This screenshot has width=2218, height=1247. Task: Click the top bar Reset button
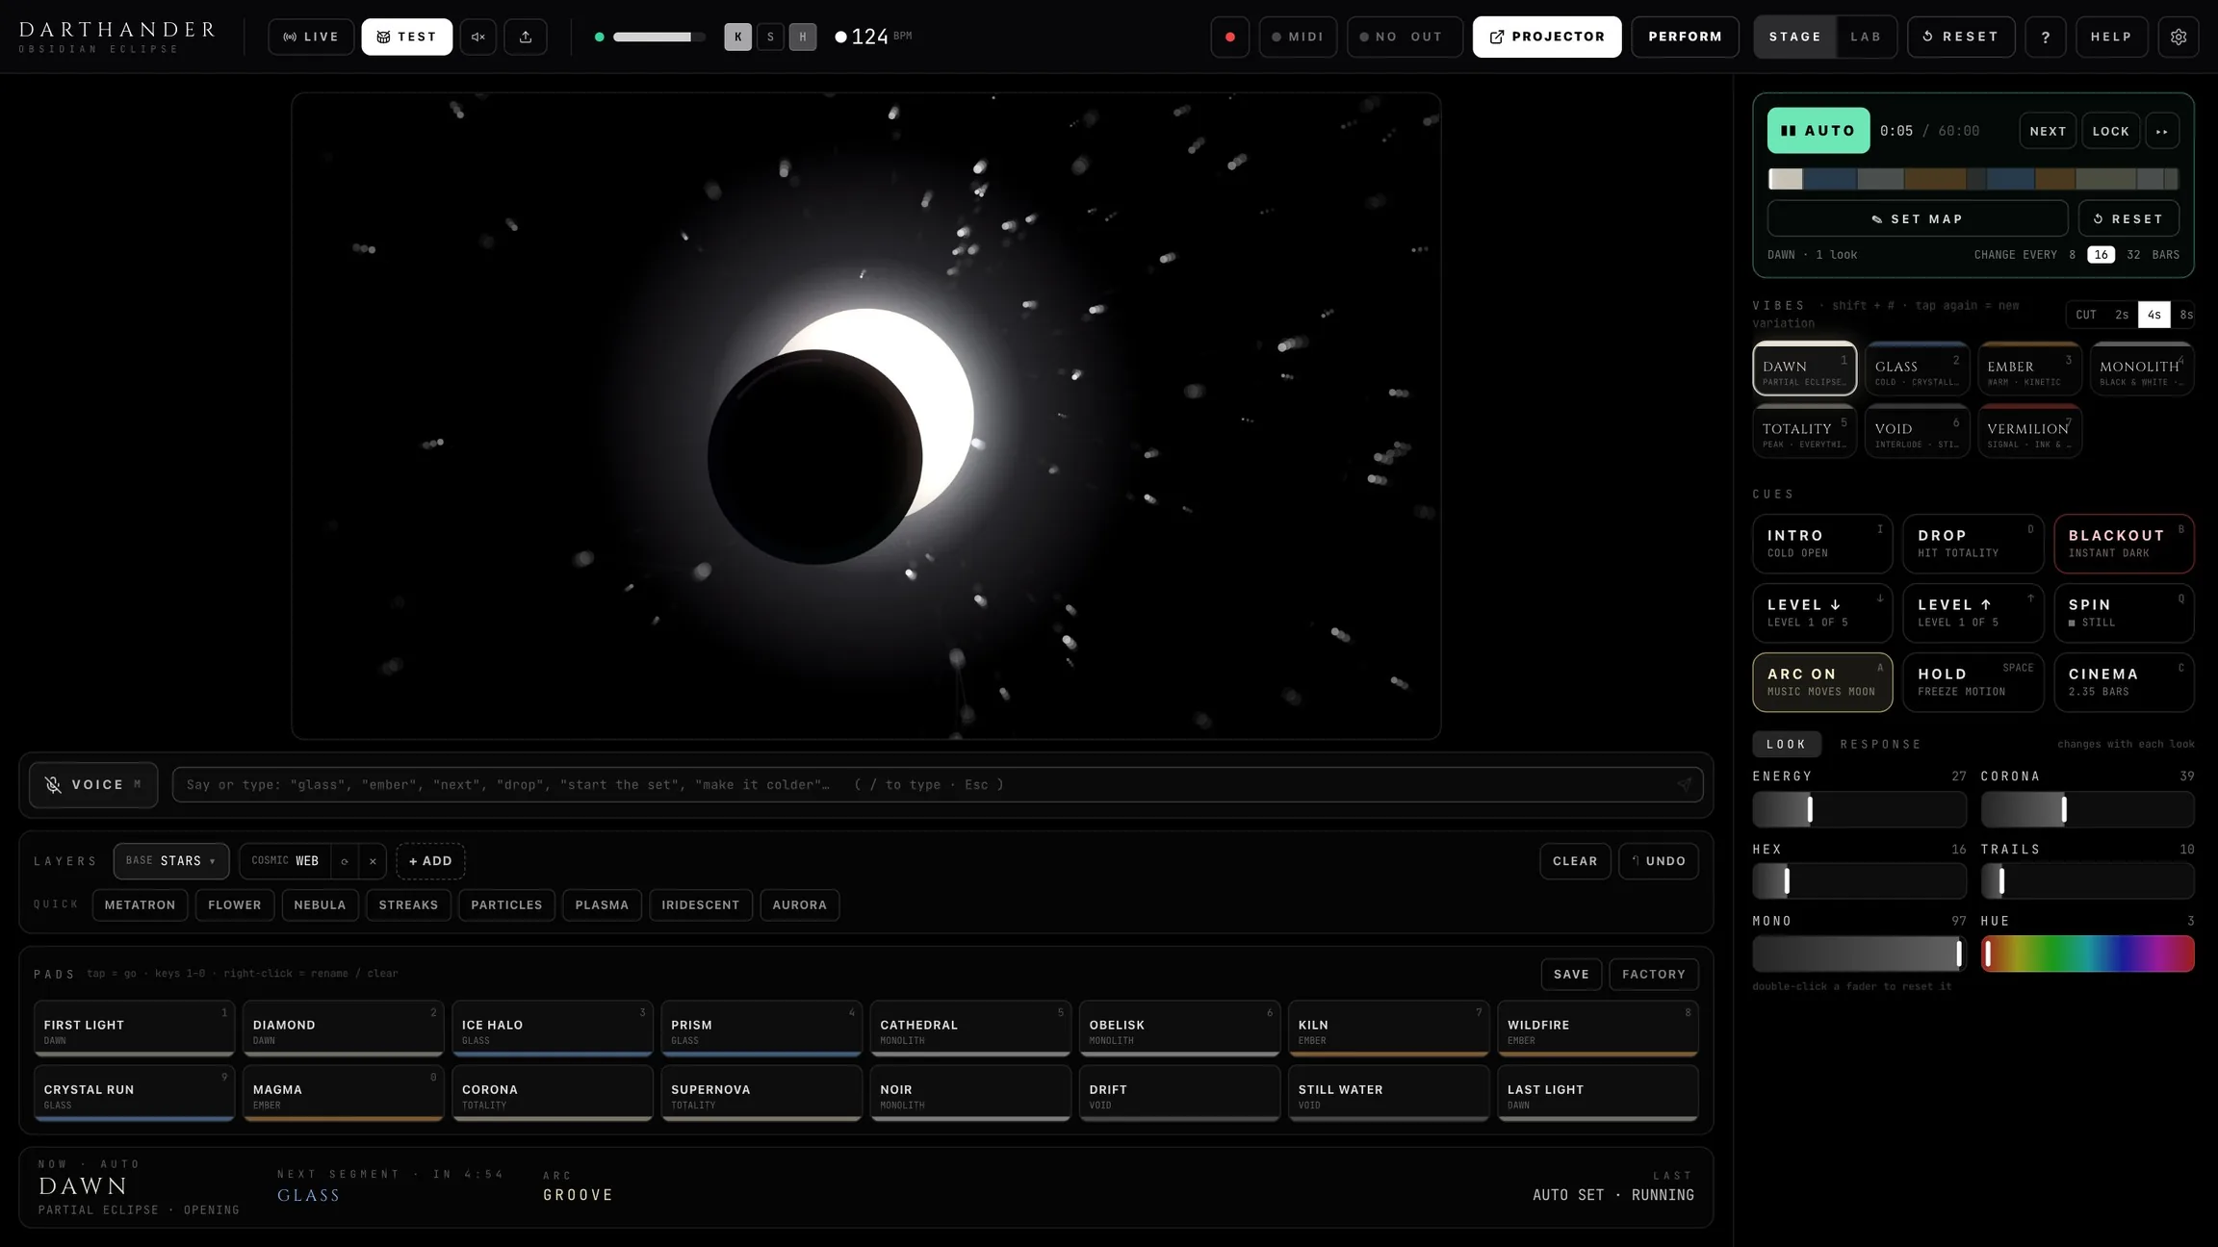pyautogui.click(x=1961, y=37)
